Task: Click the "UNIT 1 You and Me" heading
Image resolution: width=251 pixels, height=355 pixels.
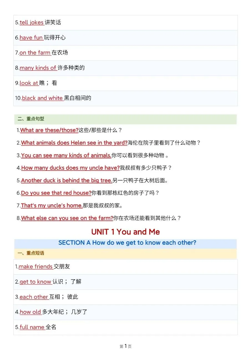Action: pyautogui.click(x=125, y=232)
